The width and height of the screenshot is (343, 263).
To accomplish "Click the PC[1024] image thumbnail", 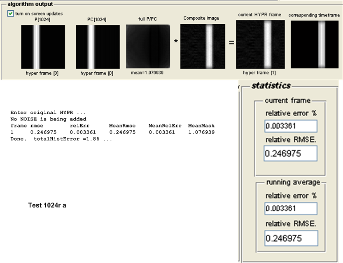I will coord(98,46).
